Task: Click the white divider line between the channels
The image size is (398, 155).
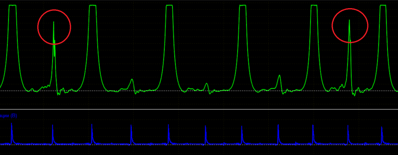Action: [199, 109]
